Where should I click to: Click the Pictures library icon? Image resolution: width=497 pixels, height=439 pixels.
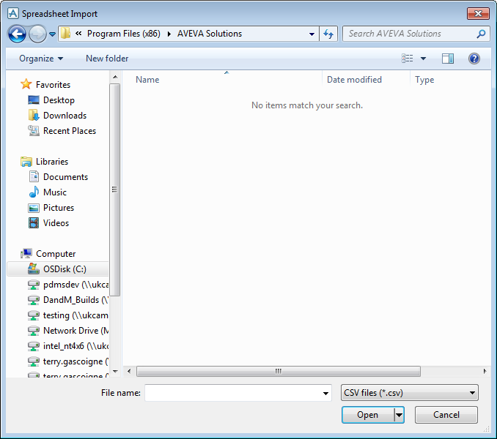(x=34, y=208)
